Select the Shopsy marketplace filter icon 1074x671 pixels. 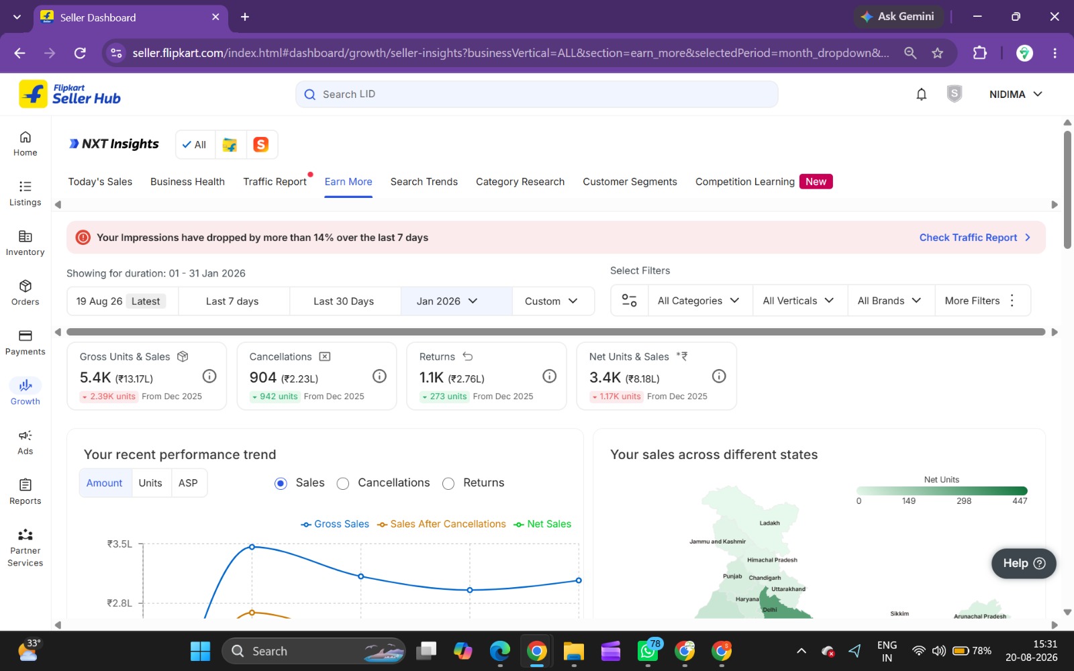click(261, 144)
